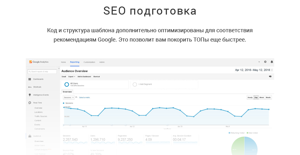The height and width of the screenshot is (155, 300).
Task: Switch chart to Day view
Action: 256,97
